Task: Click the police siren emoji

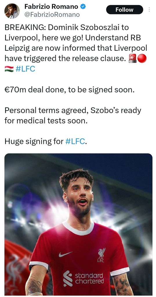Action: 133,59
